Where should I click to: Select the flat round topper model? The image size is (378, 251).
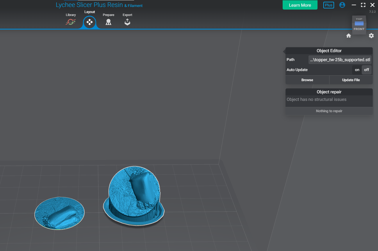pyautogui.click(x=60, y=213)
